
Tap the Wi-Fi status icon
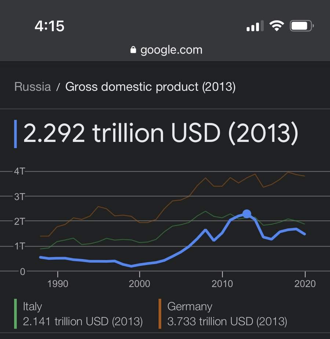coord(276,26)
